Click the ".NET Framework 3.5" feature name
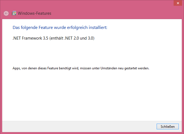 click(x=30, y=38)
